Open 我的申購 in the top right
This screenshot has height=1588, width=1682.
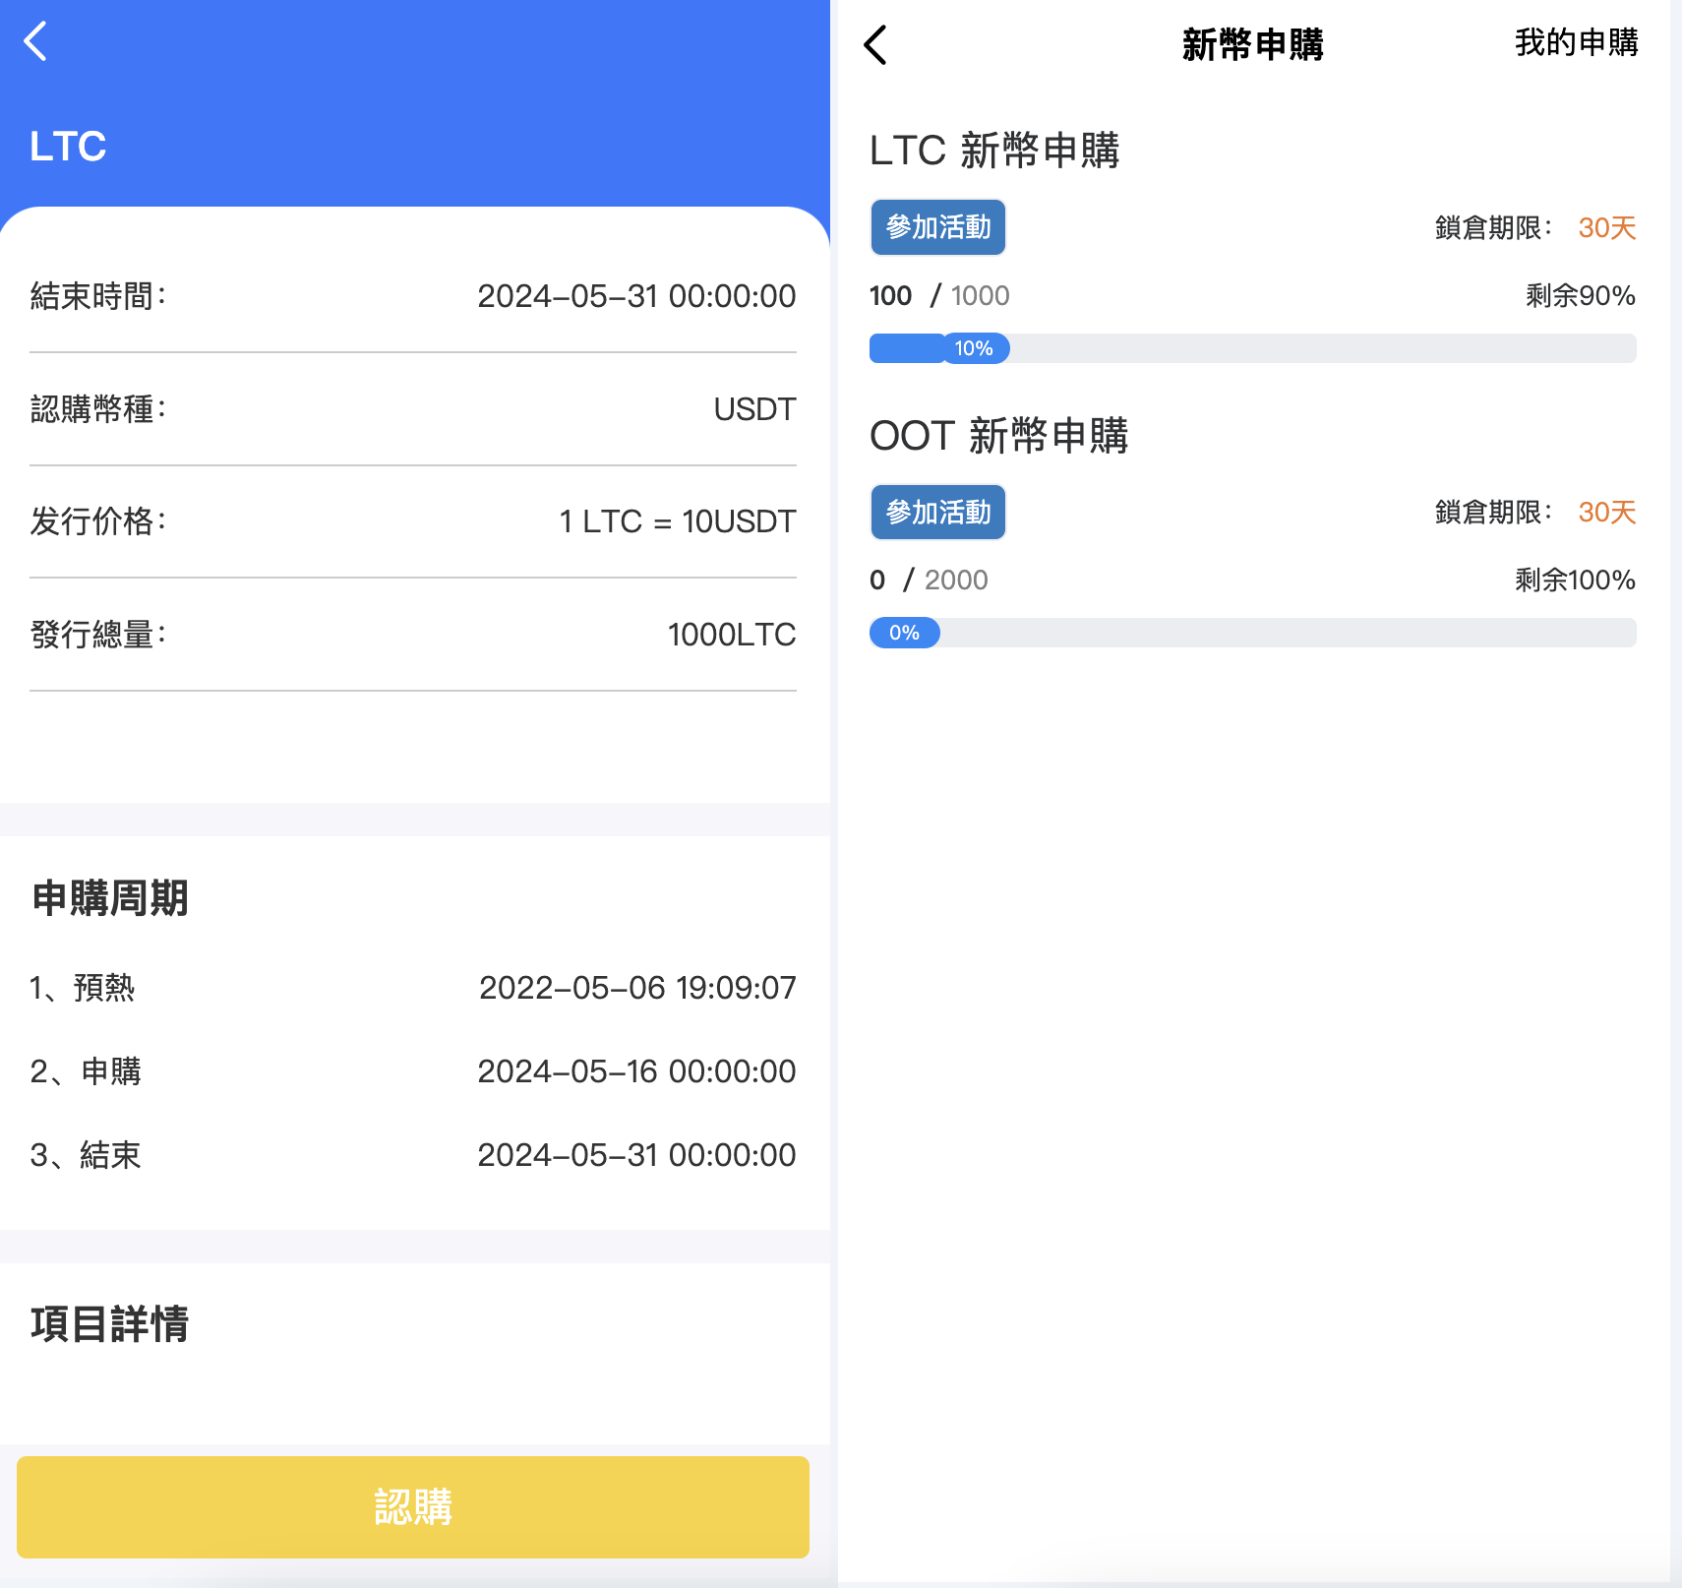[1575, 43]
